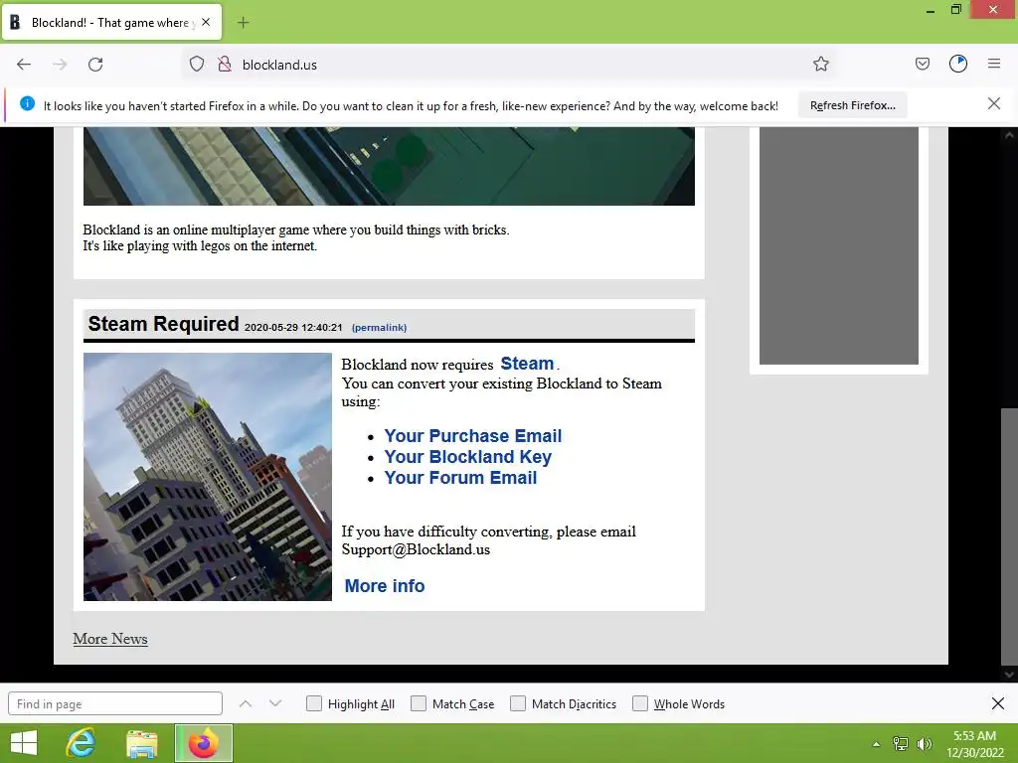
Task: Click the scrollbar down arrow
Action: point(1009,675)
